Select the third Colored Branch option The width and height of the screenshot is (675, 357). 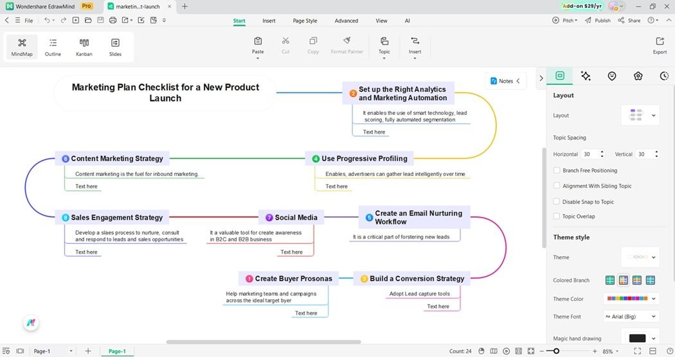coord(636,280)
